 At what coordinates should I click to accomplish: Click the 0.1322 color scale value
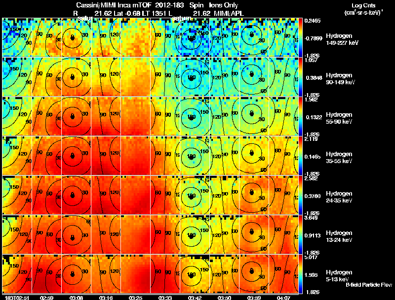click(314, 117)
